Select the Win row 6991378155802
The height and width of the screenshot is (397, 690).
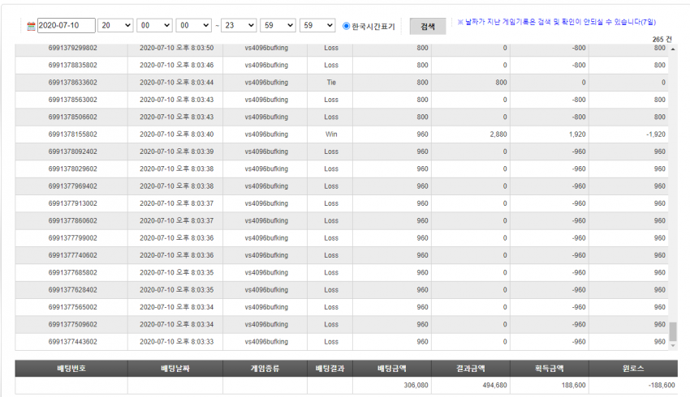342,134
